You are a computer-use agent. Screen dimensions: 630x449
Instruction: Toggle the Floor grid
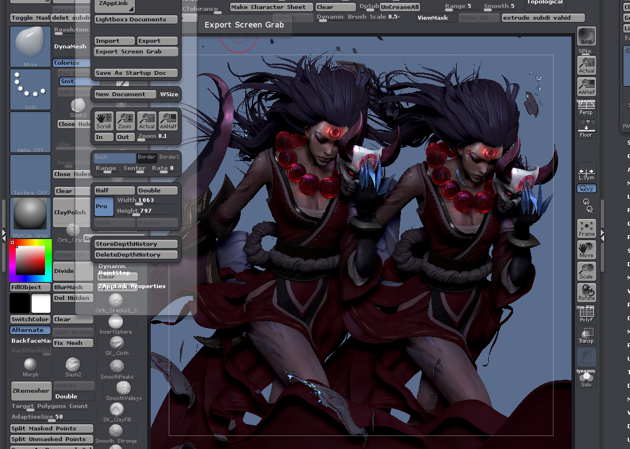pos(586,129)
